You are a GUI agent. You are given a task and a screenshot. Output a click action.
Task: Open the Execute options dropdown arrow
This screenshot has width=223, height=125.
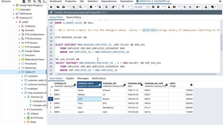(163, 7)
